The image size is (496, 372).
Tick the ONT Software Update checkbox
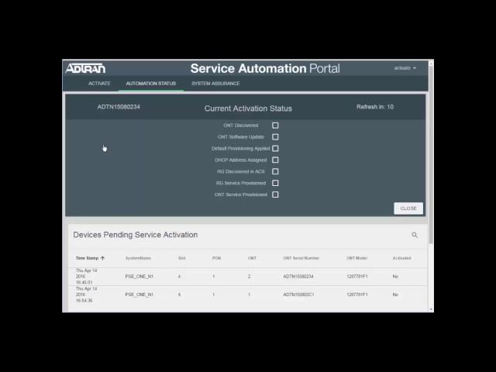275,137
